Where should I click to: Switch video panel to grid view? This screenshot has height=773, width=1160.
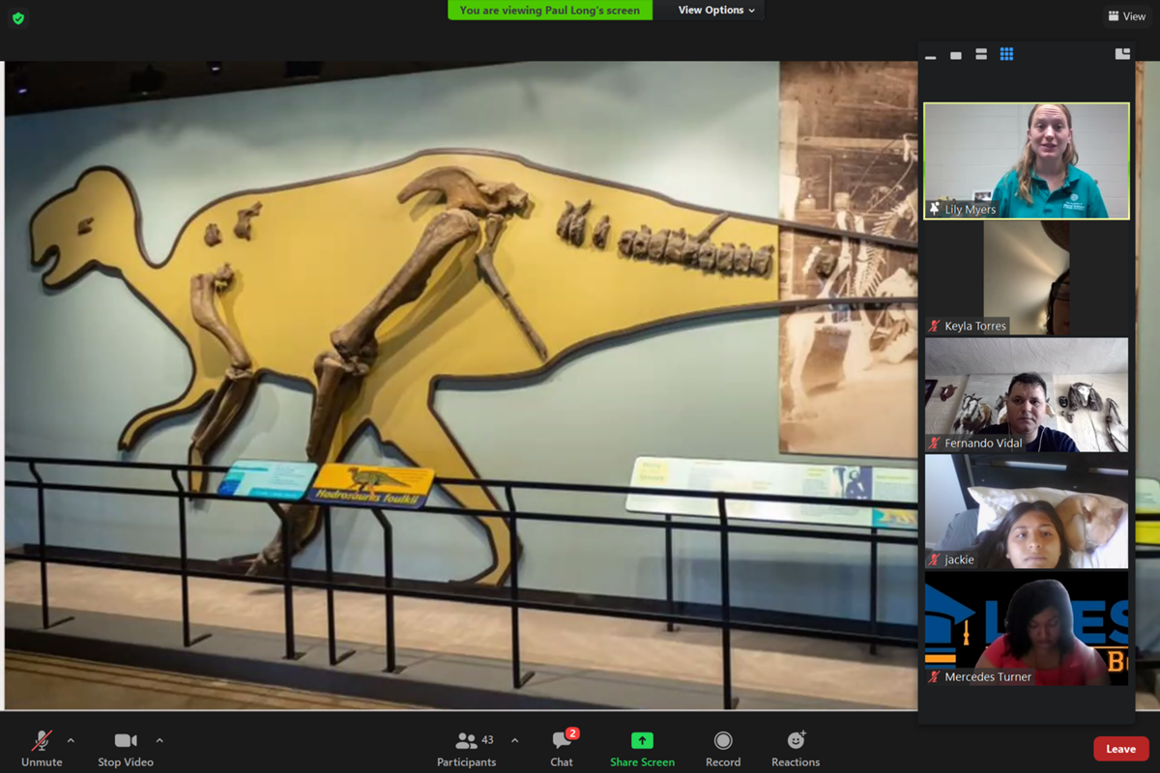coord(1006,55)
